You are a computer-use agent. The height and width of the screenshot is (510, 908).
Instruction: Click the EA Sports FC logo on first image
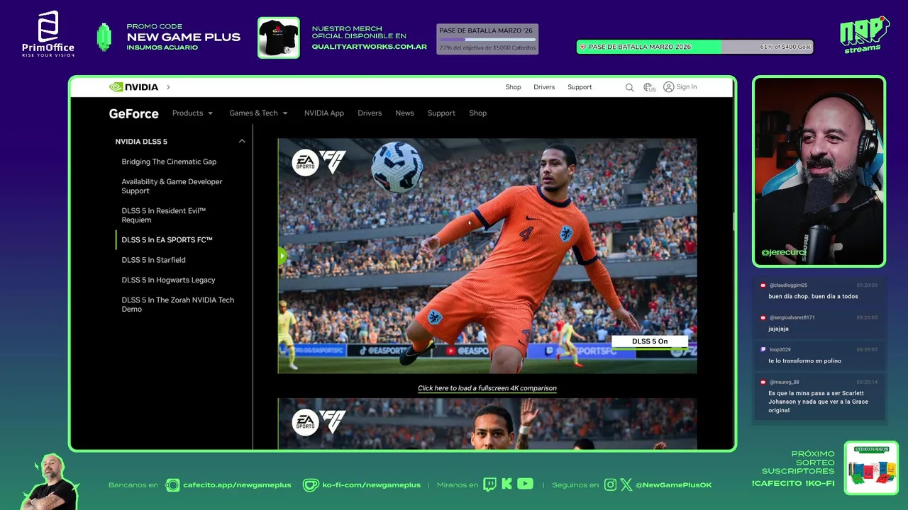coord(319,162)
